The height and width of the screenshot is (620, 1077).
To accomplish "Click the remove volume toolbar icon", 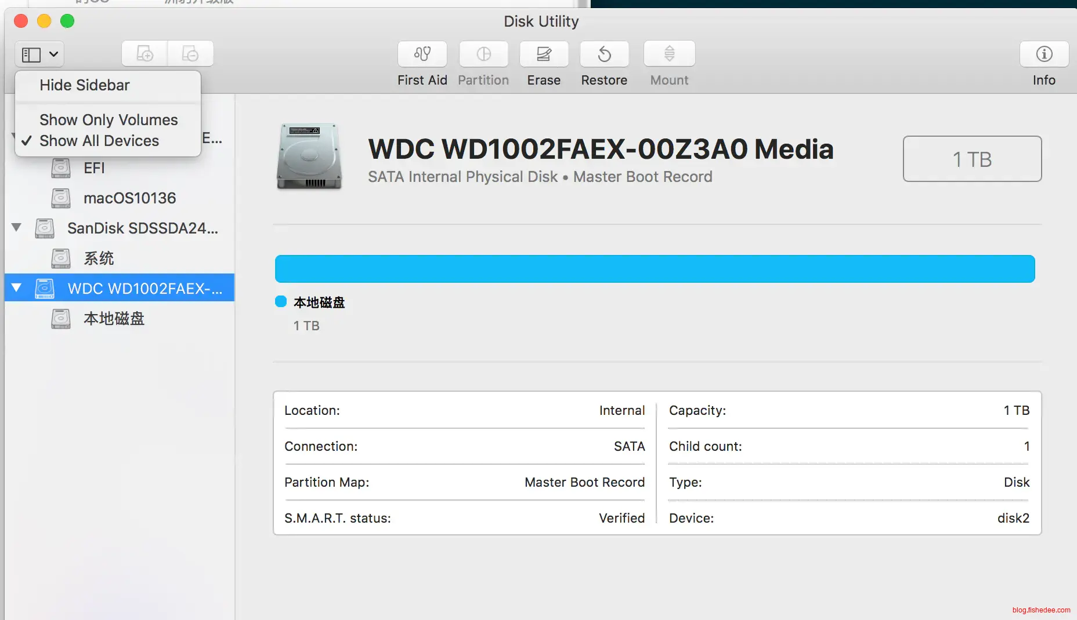I will point(190,54).
